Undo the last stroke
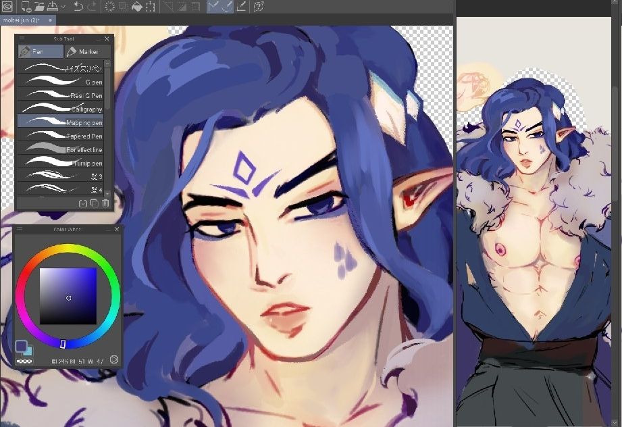The width and height of the screenshot is (622, 427). coord(78,6)
